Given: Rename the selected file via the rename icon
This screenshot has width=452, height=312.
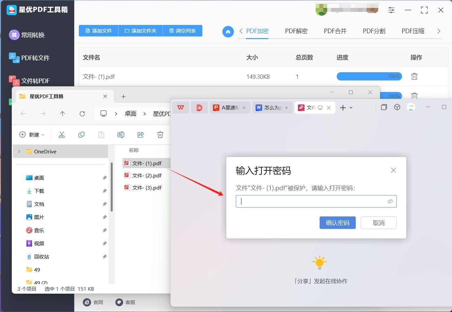Looking at the screenshot, I should [121, 135].
